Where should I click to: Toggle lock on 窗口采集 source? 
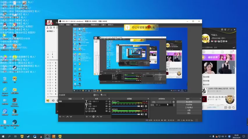[109, 109]
